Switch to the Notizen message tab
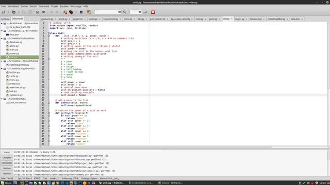 point(7,168)
